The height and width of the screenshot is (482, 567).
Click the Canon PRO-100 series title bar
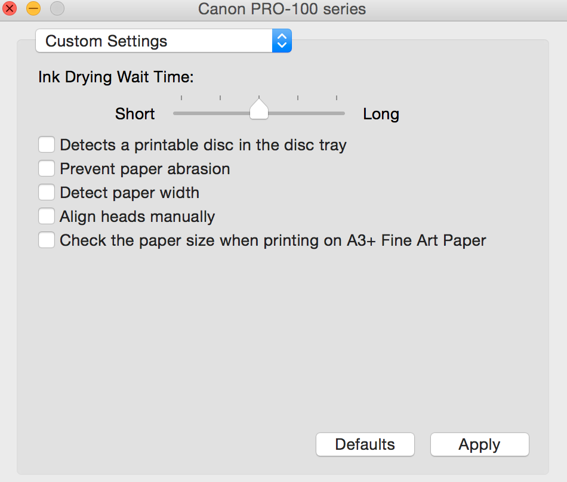pos(283,9)
